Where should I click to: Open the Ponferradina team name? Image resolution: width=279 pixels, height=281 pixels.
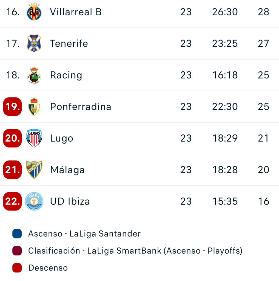(x=81, y=107)
